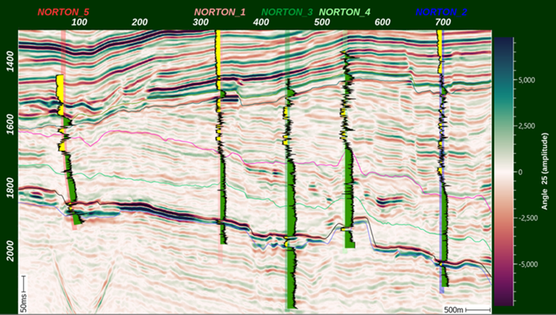This screenshot has height=315, width=556.
Task: Click the 0 value on color scale
Action: (520, 172)
